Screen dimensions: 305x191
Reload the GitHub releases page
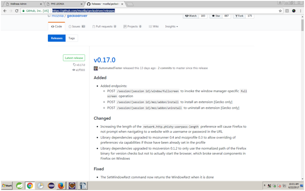point(17,11)
